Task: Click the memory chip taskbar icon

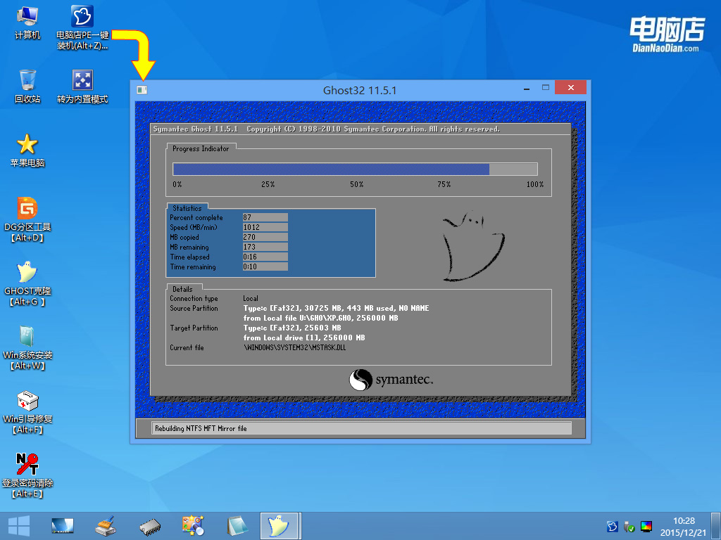Action: [x=150, y=527]
